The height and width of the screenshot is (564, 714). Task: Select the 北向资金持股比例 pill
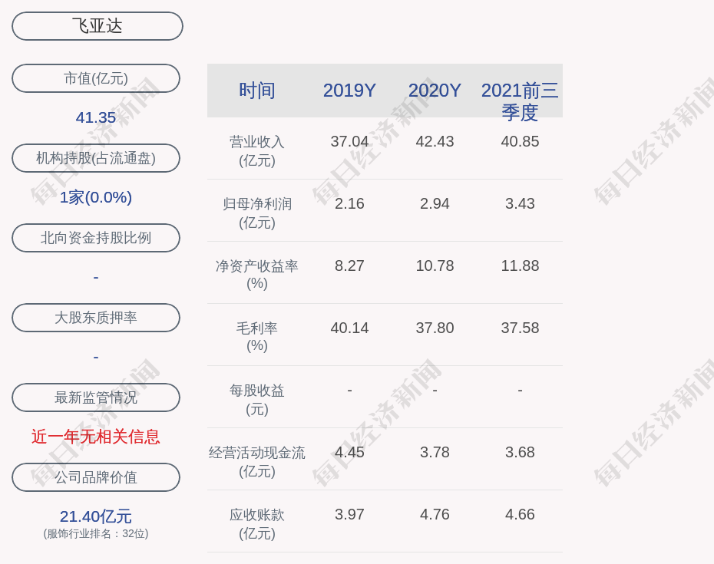point(96,238)
